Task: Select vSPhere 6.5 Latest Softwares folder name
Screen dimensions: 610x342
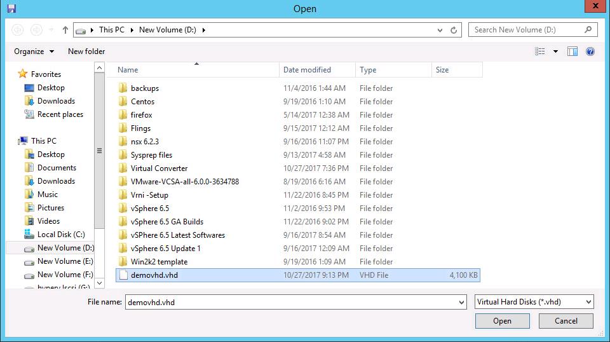Action: (x=178, y=235)
